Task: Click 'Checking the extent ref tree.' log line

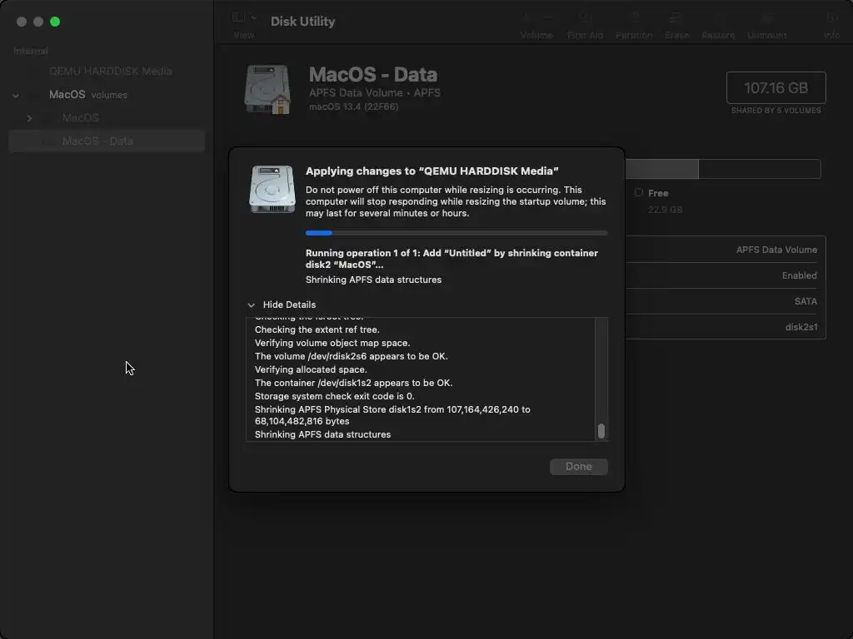Action: pos(317,329)
